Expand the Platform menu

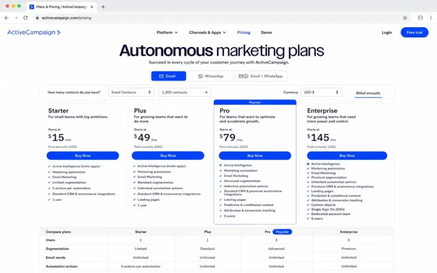point(167,32)
